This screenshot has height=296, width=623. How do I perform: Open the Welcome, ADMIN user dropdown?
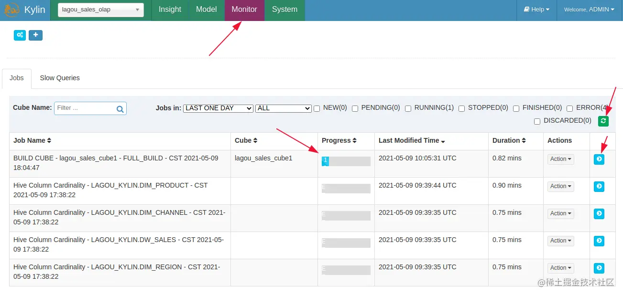pyautogui.click(x=589, y=10)
